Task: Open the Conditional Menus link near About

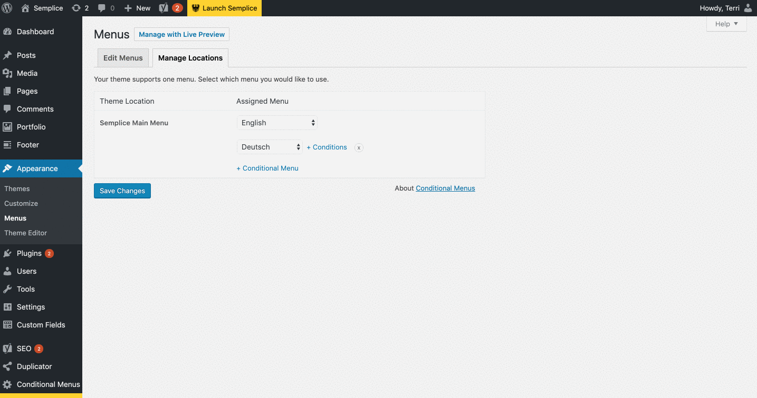Action: point(445,188)
